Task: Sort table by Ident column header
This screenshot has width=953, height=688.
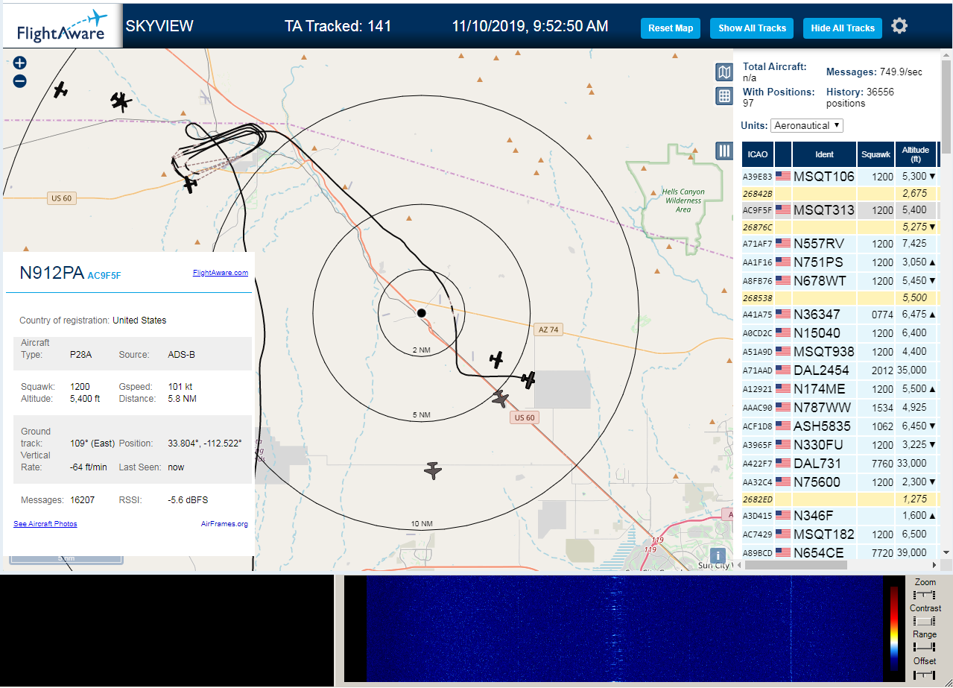Action: click(x=824, y=154)
